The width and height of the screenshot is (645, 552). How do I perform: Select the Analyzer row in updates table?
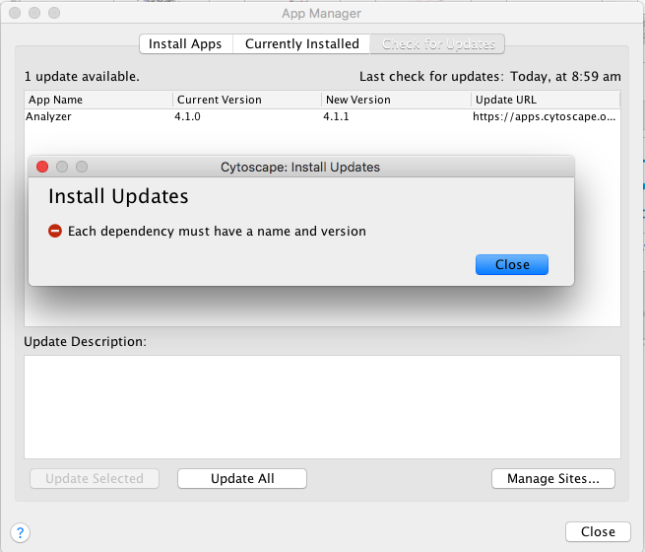[x=323, y=116]
